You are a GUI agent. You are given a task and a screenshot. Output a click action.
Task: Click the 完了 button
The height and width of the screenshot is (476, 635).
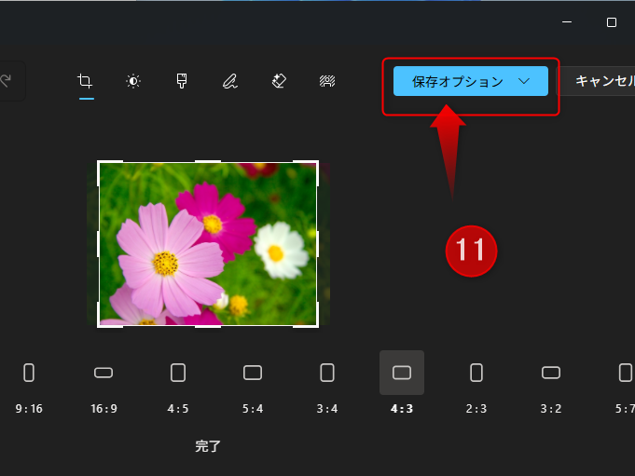(x=208, y=446)
